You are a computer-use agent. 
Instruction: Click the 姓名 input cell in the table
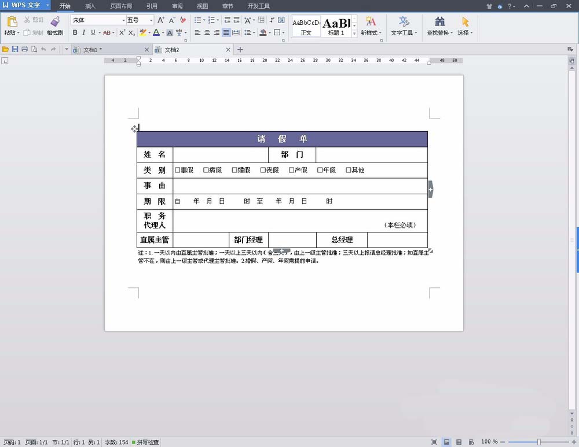220,154
